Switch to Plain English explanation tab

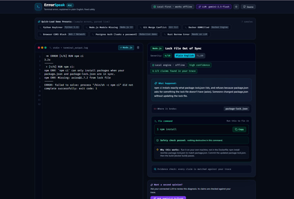pos(185,56)
